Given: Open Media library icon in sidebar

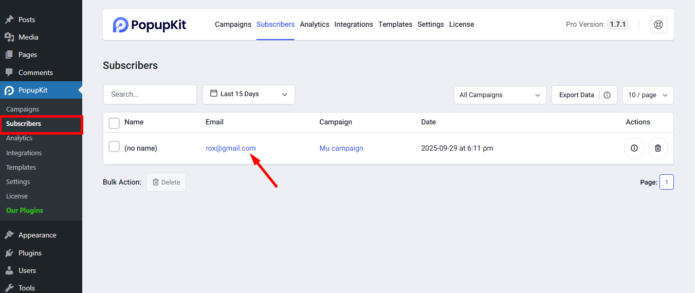Looking at the screenshot, I should point(9,37).
